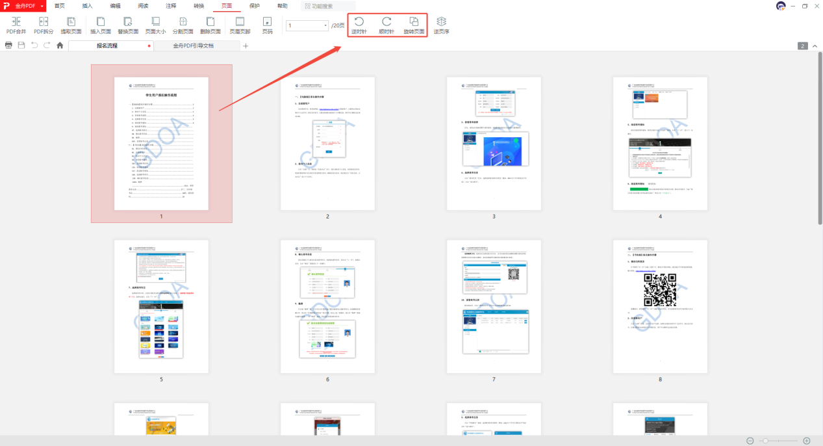Redo the last action
Screen dimensions: 823x446
tap(47, 45)
